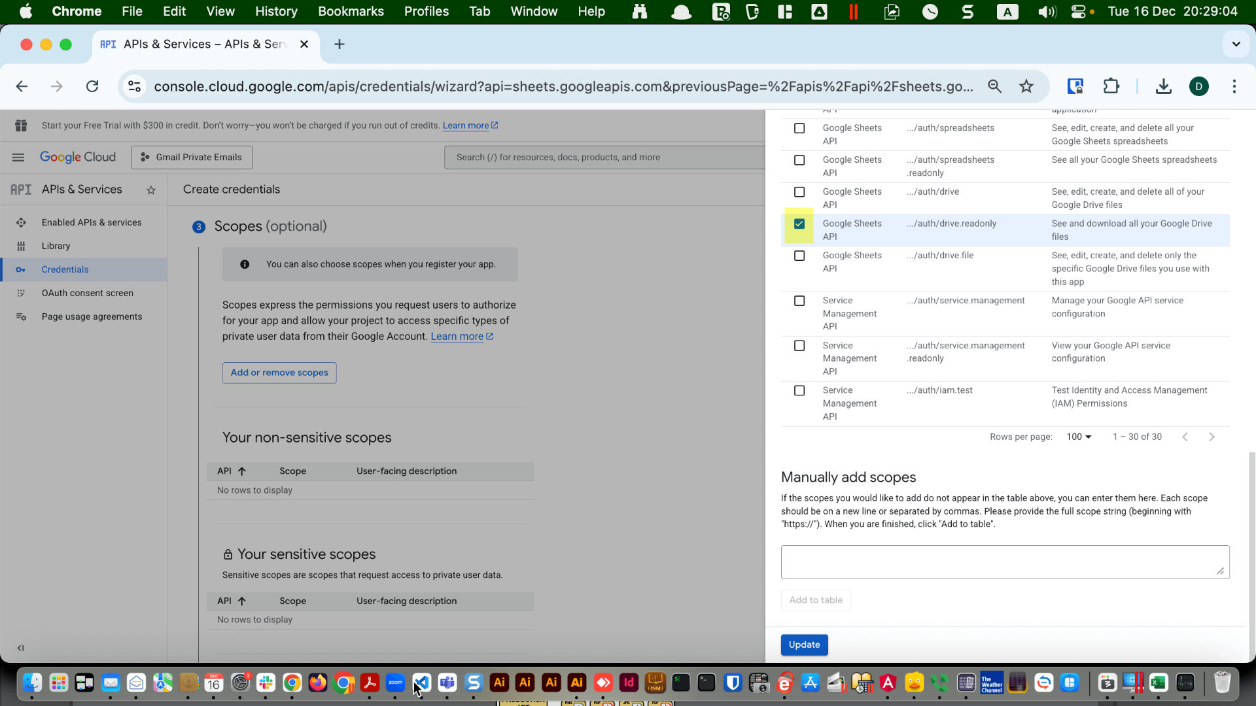Click Enabled APIs & services sidebar icon

[22, 222]
